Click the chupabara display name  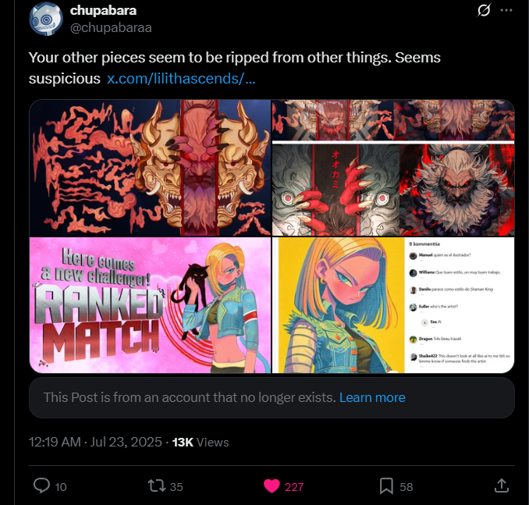pyautogui.click(x=103, y=10)
